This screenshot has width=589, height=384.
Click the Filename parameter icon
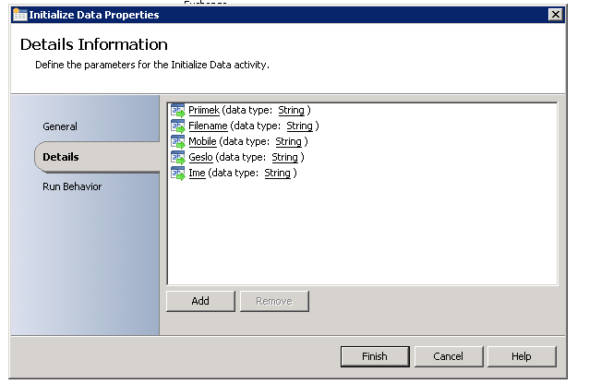(x=177, y=126)
